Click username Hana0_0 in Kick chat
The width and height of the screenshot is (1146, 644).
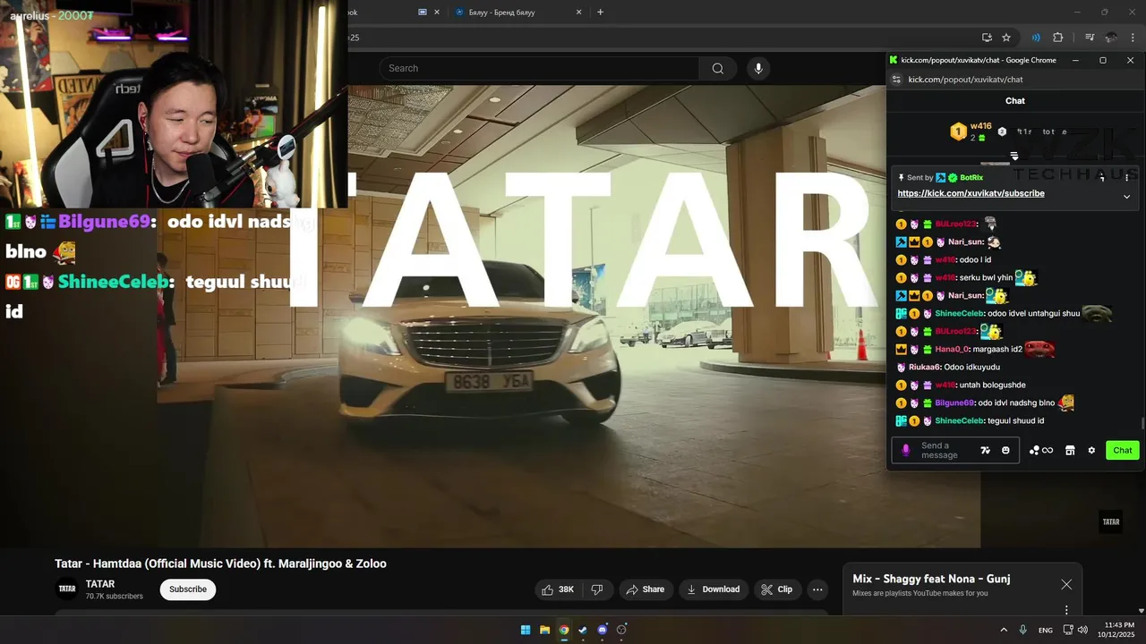point(952,349)
